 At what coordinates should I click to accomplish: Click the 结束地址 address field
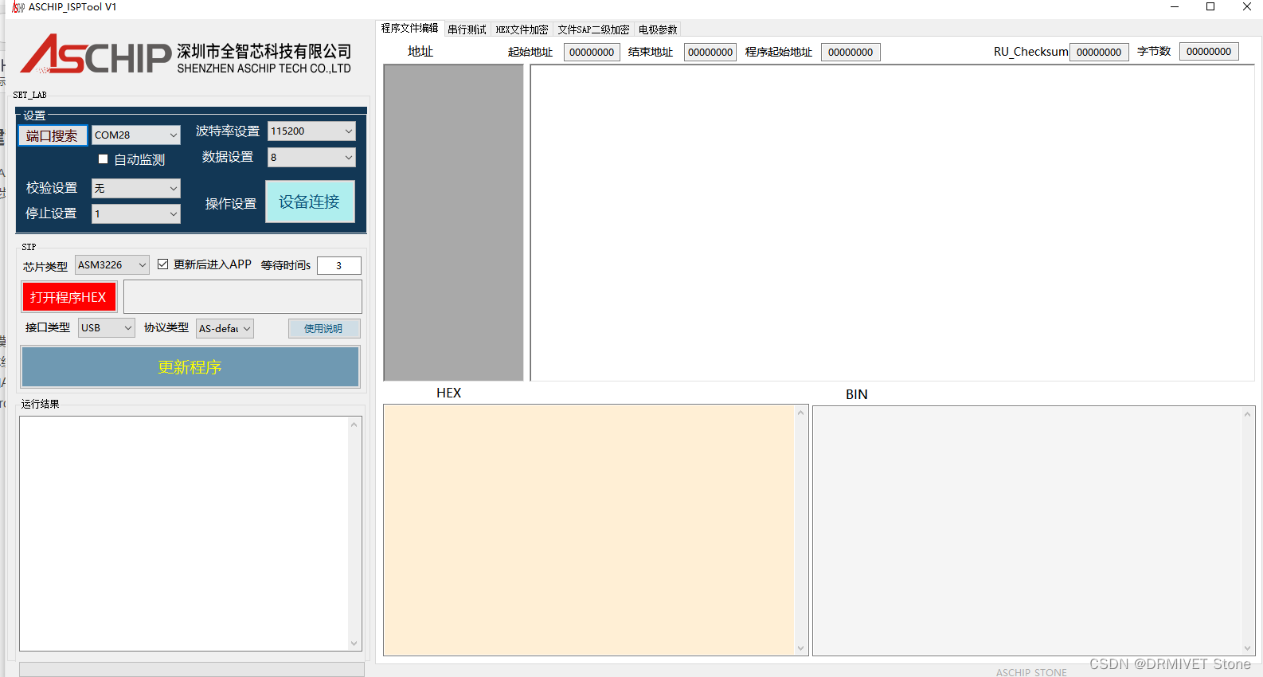710,53
